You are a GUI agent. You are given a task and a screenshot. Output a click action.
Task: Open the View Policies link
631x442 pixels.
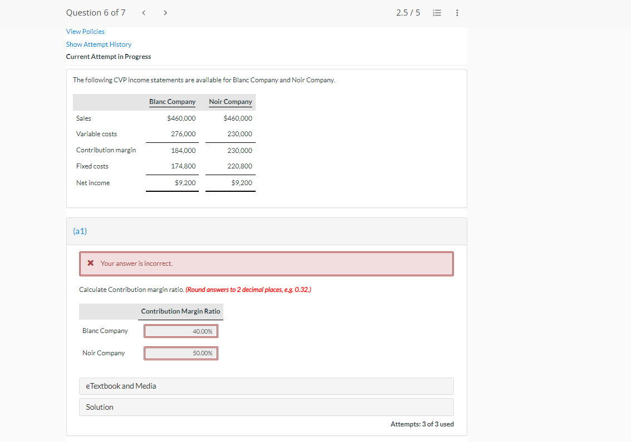[85, 32]
